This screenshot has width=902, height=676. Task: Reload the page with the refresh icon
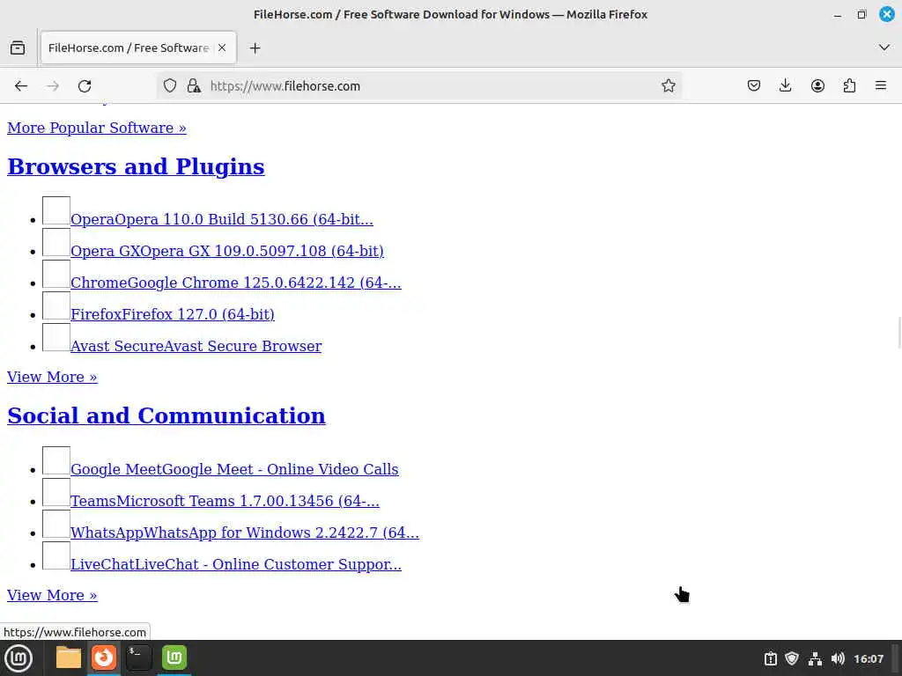[85, 86]
